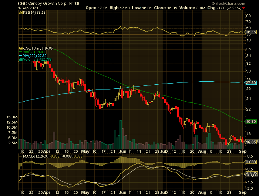The image size is (259, 196).
Task: Click the CGC (Daily) 16.85 legend
Action: 38,48
